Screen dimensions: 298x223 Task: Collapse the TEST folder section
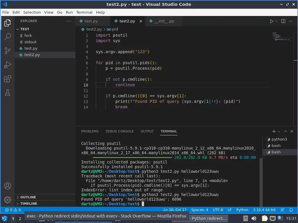tap(45, 29)
